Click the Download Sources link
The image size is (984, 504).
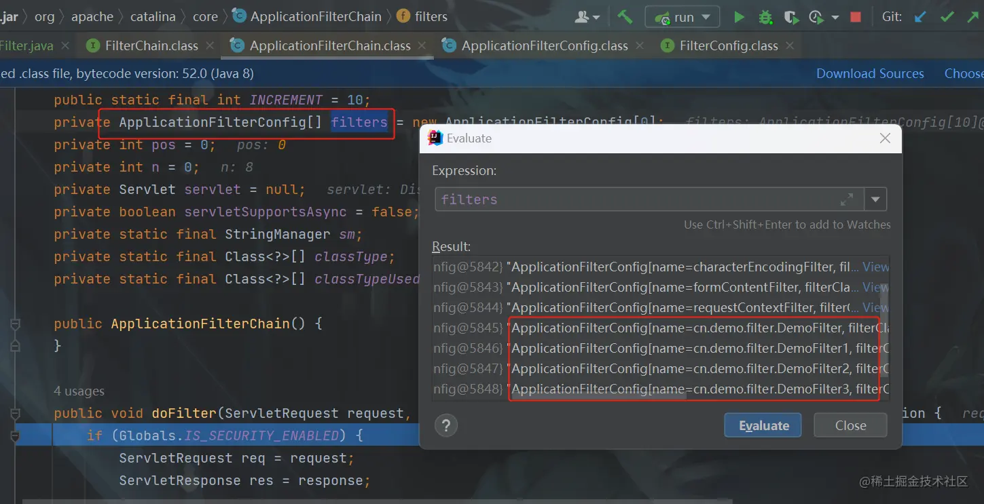870,73
